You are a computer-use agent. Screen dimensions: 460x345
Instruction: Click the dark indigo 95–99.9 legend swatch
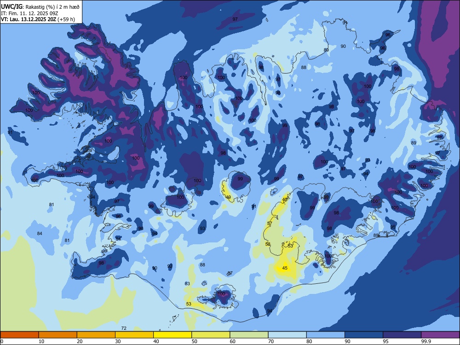(402, 335)
